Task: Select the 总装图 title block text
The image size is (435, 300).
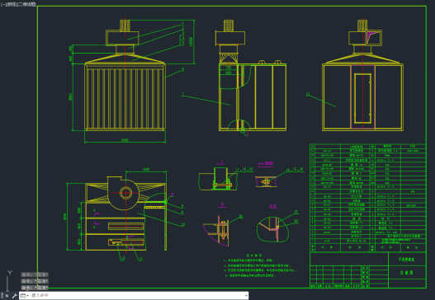Action: pyautogui.click(x=406, y=273)
